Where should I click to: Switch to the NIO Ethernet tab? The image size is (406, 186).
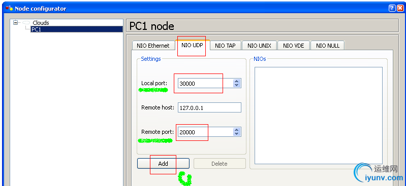pyautogui.click(x=153, y=46)
